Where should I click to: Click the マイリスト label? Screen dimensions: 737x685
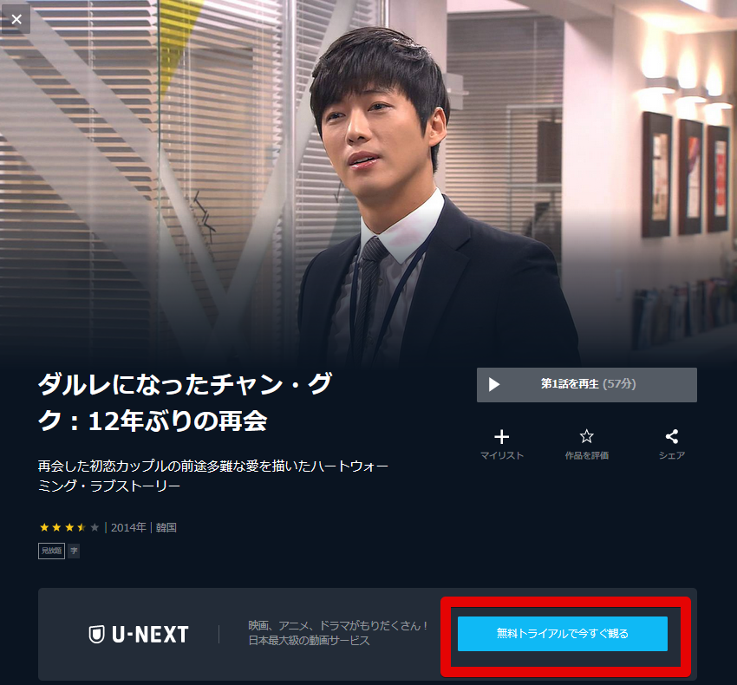tap(501, 455)
